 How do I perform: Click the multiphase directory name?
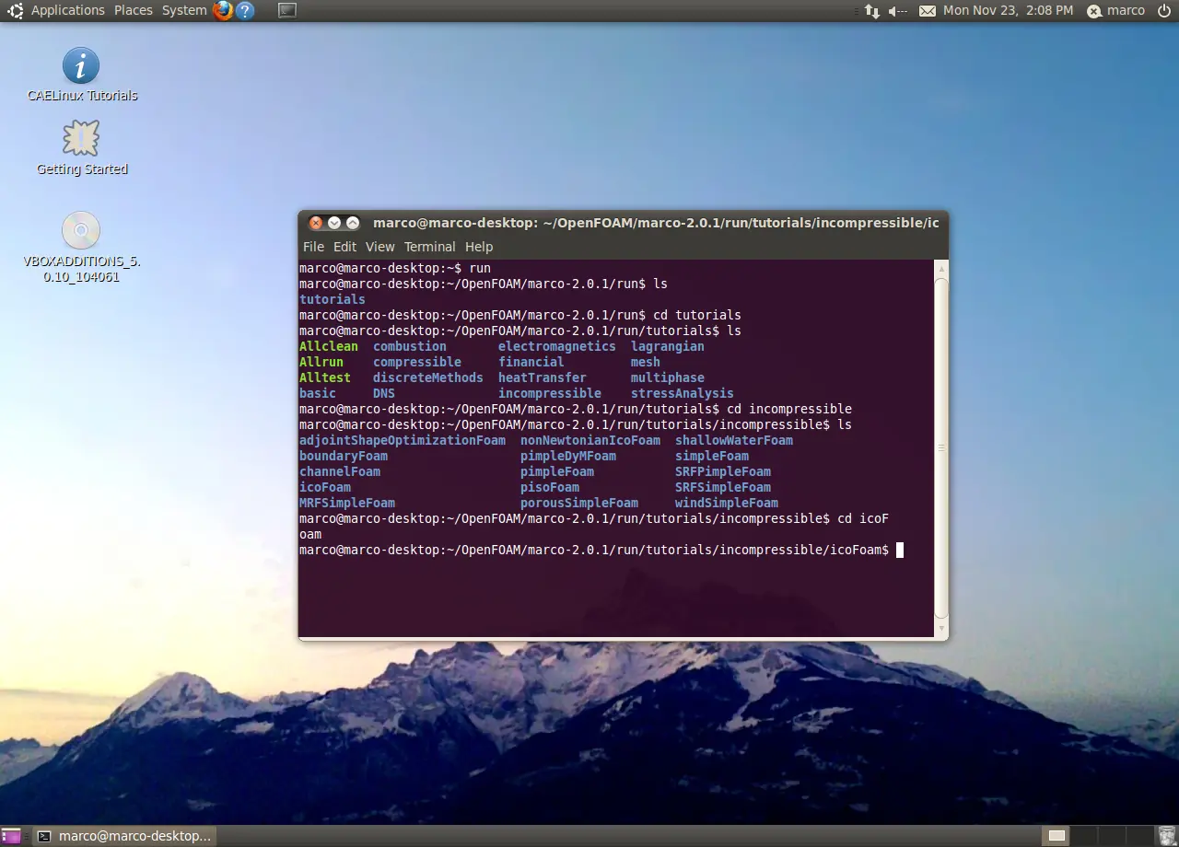pyautogui.click(x=668, y=377)
